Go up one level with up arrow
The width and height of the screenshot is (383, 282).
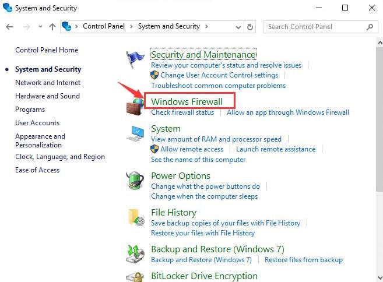tap(52, 27)
